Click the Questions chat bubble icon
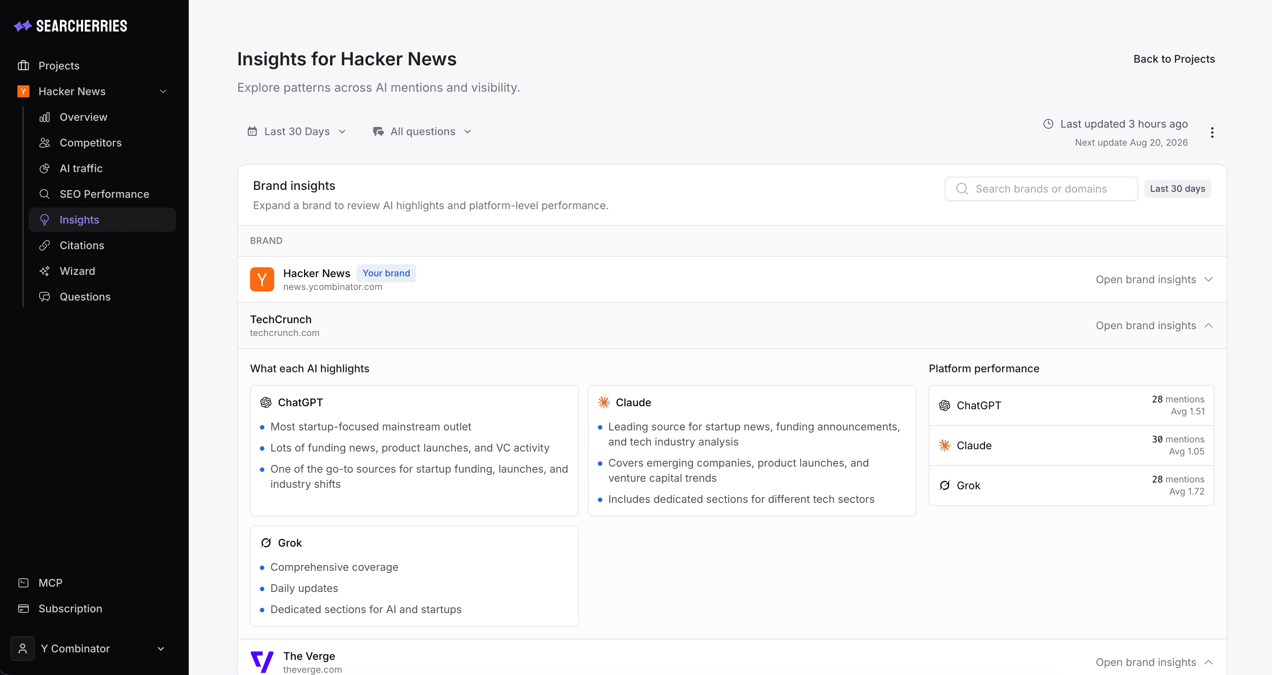The width and height of the screenshot is (1272, 675). (x=45, y=297)
